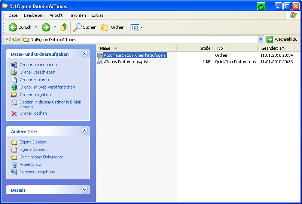Click the Ordner löschen link
Screen dimensions: 302x204
33,114
